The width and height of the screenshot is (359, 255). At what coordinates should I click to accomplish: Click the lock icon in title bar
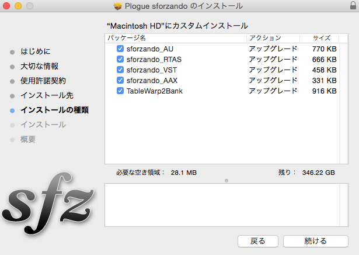pos(353,5)
